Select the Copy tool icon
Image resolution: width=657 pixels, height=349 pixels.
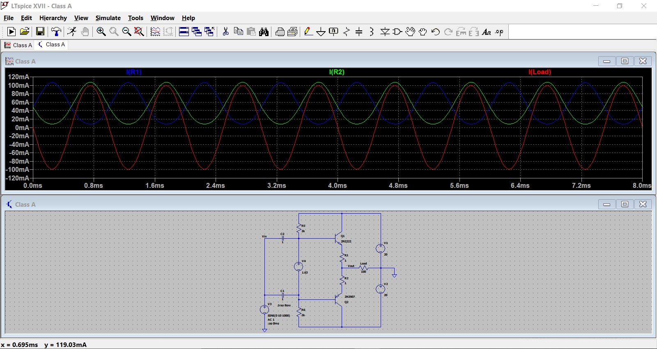tap(238, 32)
